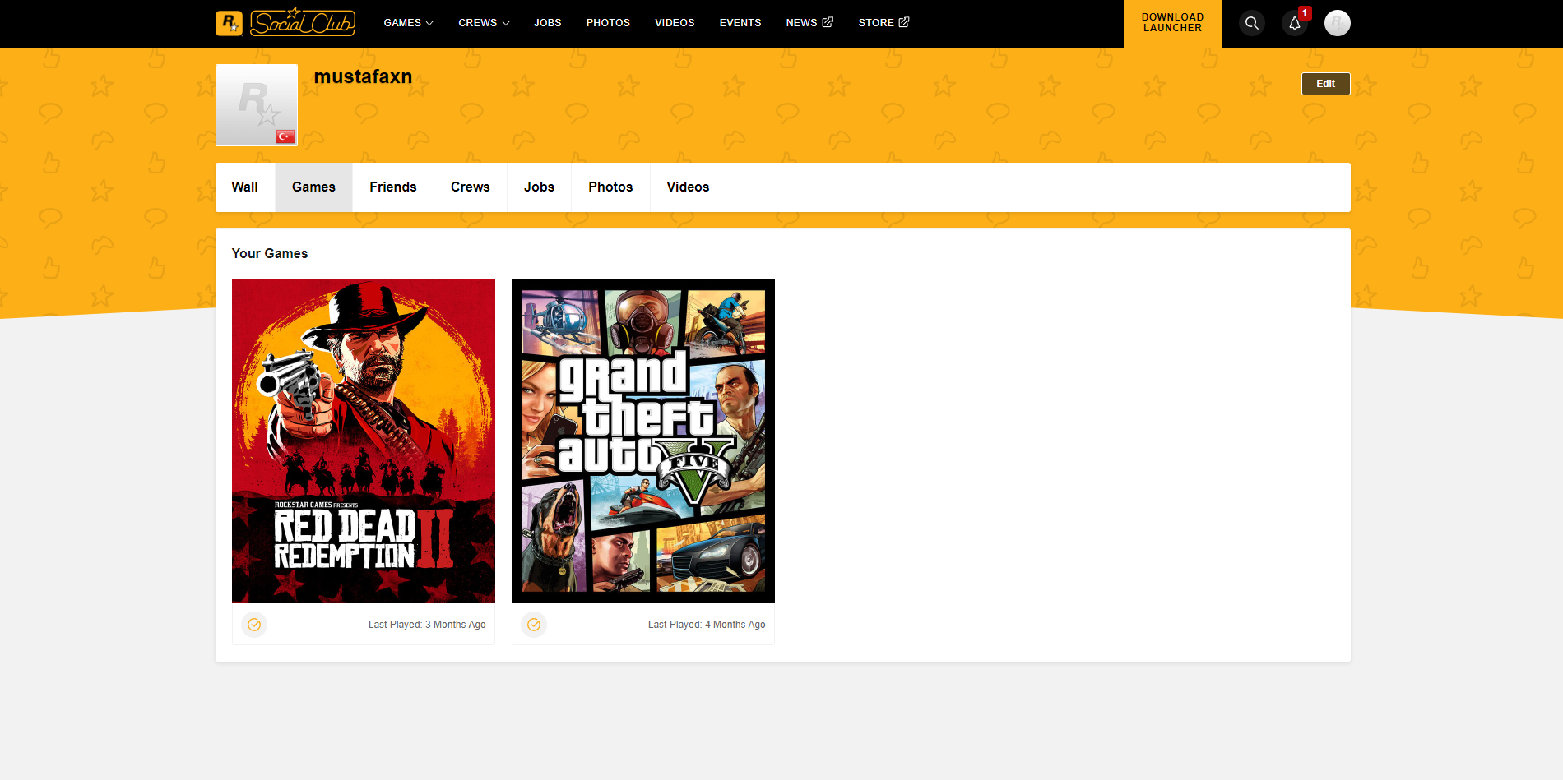Open Events in the top navigation bar

click(740, 23)
